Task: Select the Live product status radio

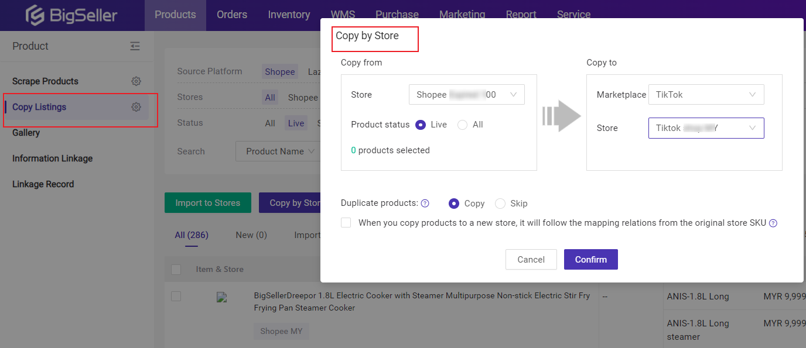Action: (x=420, y=125)
